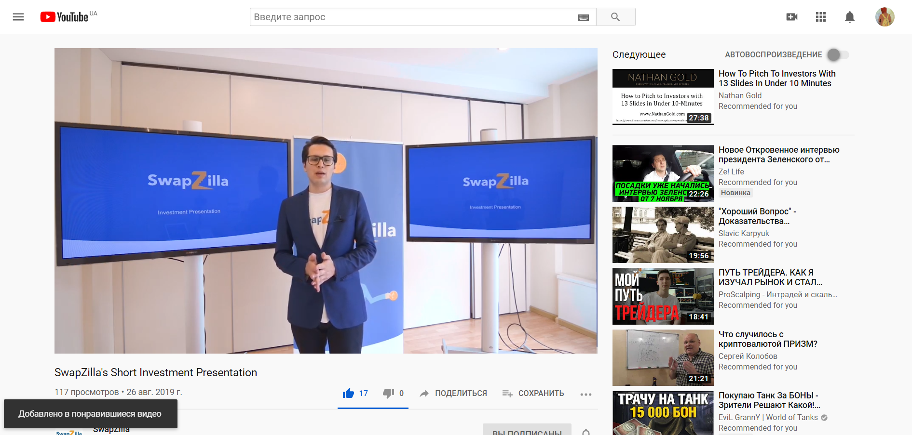Viewport: 912px width, 435px height.
Task: Open notifications bell in header
Action: click(850, 17)
